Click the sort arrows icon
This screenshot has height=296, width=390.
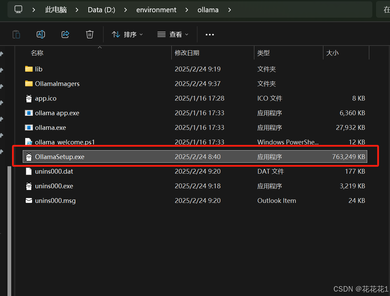tap(116, 34)
